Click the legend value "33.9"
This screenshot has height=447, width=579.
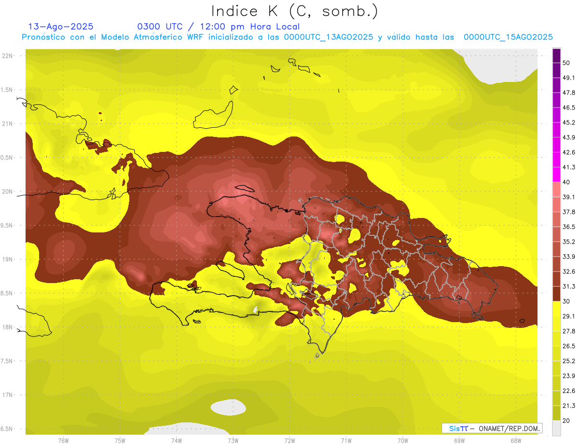tap(569, 257)
